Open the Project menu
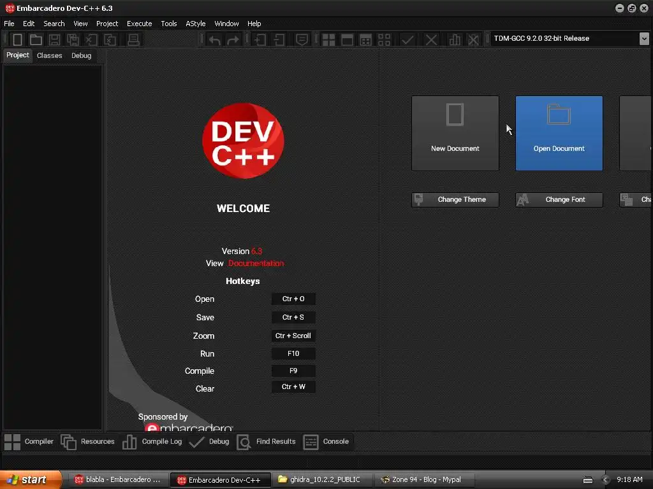 107,24
